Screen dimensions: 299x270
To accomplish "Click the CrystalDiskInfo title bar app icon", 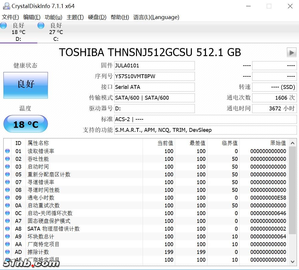I will (6, 6).
